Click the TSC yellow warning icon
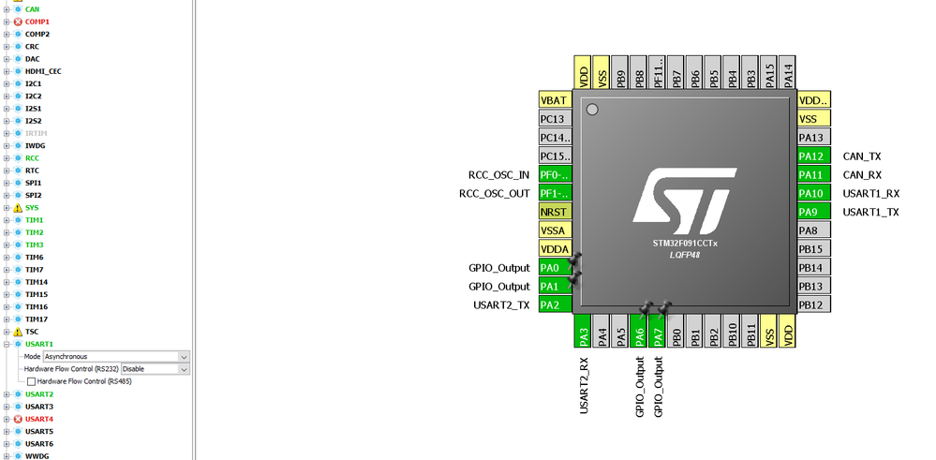Screen dimensions: 936x460 pyautogui.click(x=18, y=332)
